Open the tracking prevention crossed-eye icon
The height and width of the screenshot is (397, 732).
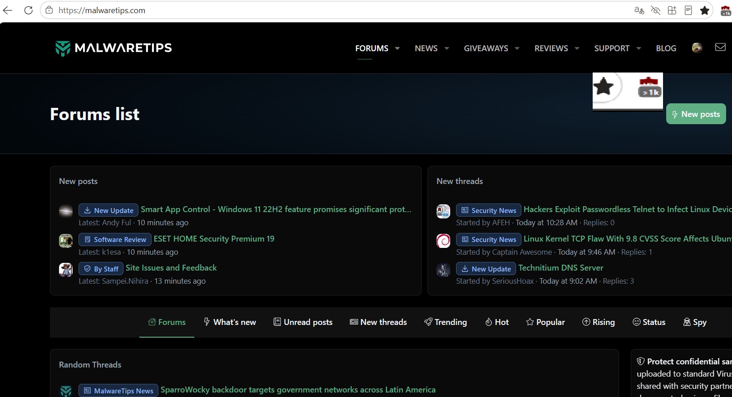655,10
